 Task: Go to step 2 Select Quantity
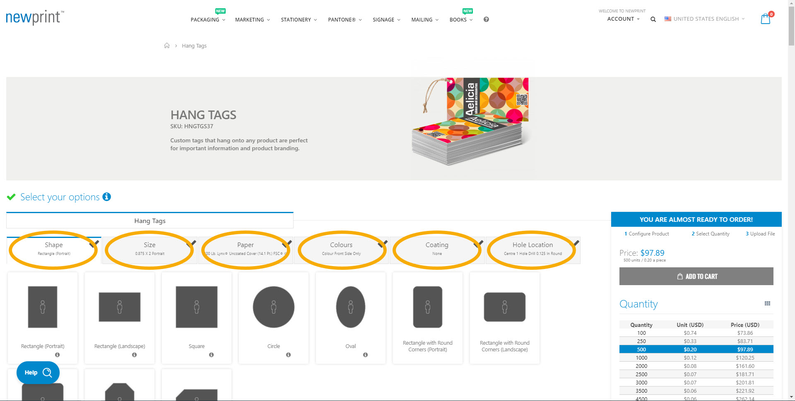711,234
